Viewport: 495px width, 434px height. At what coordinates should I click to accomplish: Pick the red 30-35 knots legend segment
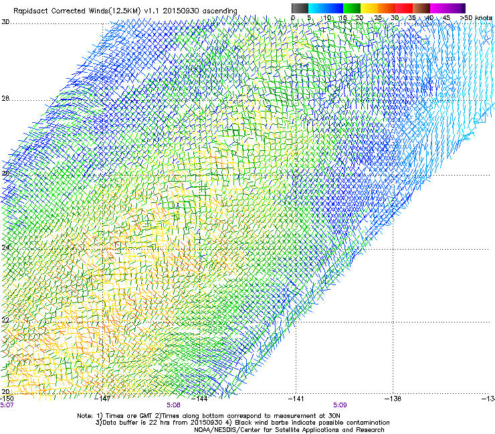(x=404, y=8)
